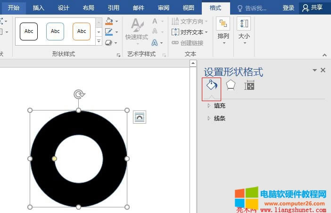Open the 对齐文本 dropdown
The width and height of the screenshot is (331, 213).
[190, 32]
